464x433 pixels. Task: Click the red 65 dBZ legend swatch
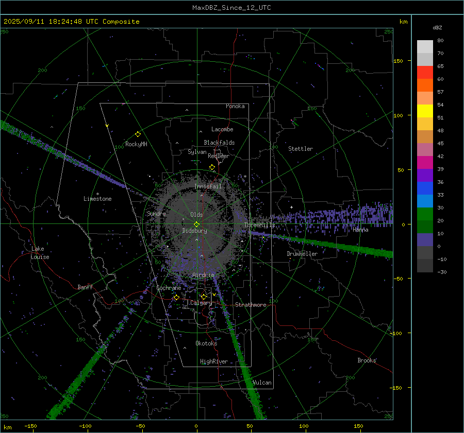click(x=425, y=73)
